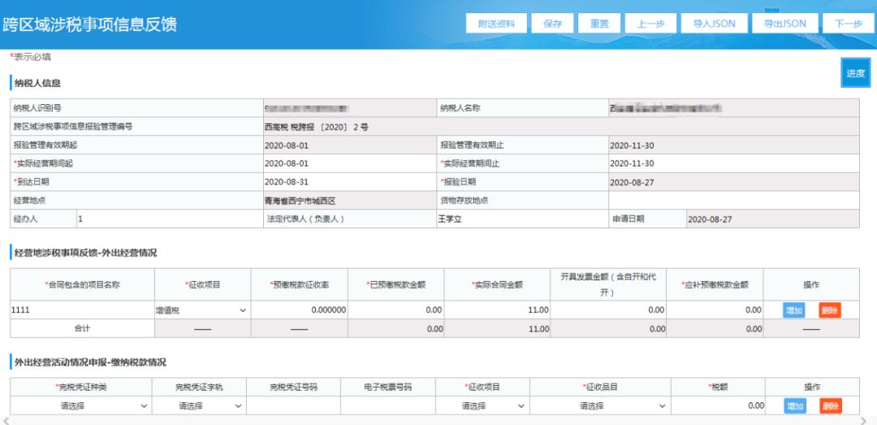This screenshot has width=877, height=425.
Task: Click 增加 in the 1111 project row
Action: [793, 310]
